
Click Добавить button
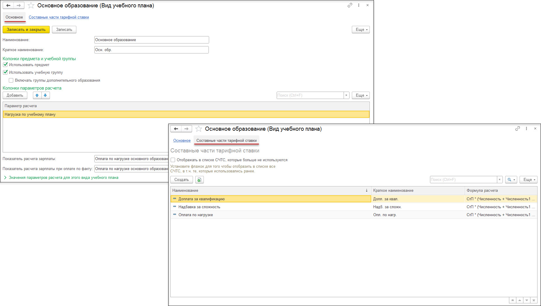(15, 95)
